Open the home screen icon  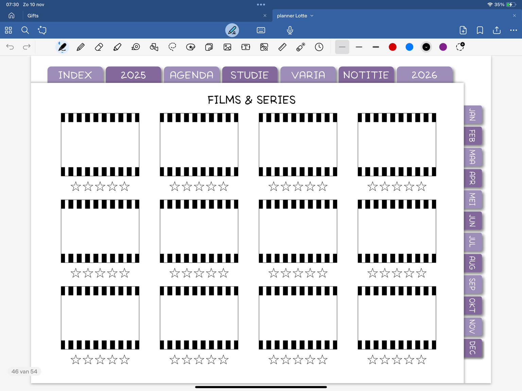coord(12,16)
